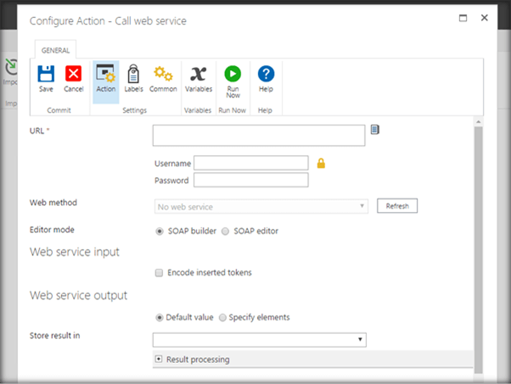
Task: Click the 'Web service input' heading
Action: (75, 253)
